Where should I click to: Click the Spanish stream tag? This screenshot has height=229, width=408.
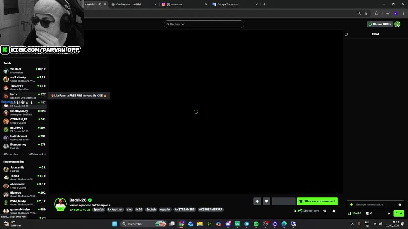pos(98,210)
